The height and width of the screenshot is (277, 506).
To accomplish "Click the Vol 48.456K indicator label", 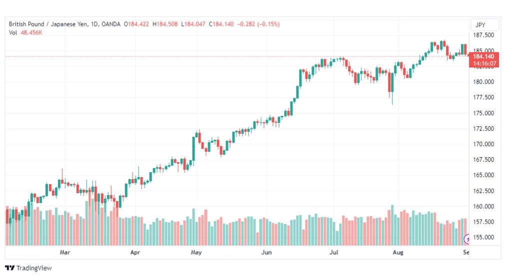I will click(x=25, y=32).
